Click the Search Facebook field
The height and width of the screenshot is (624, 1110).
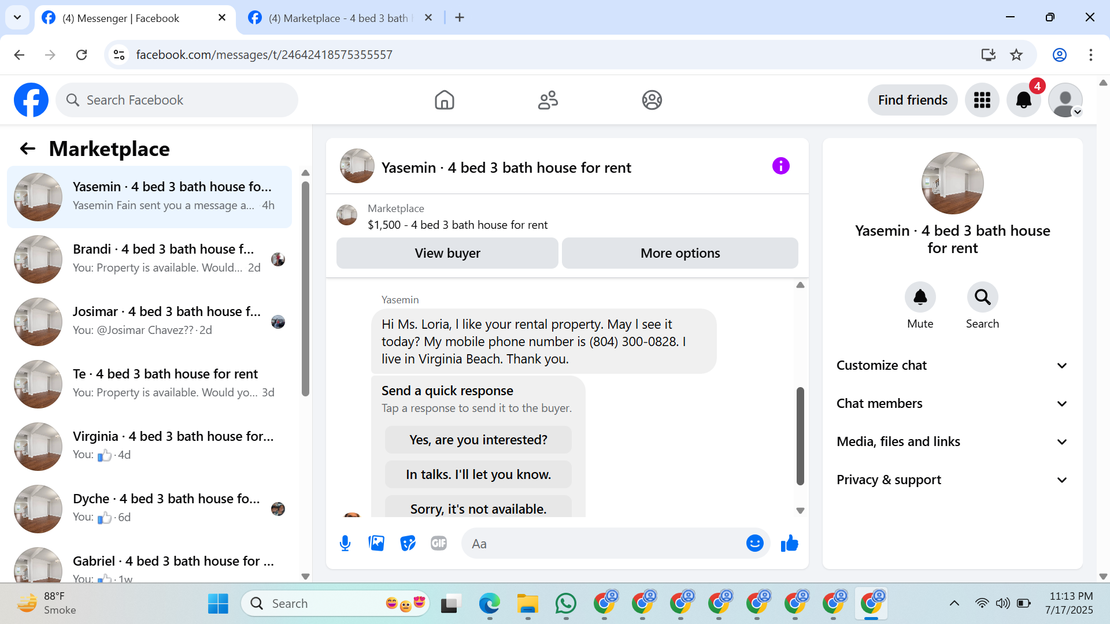click(177, 100)
